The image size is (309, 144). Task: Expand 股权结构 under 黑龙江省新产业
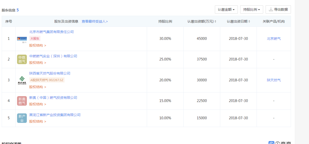coord(38,121)
